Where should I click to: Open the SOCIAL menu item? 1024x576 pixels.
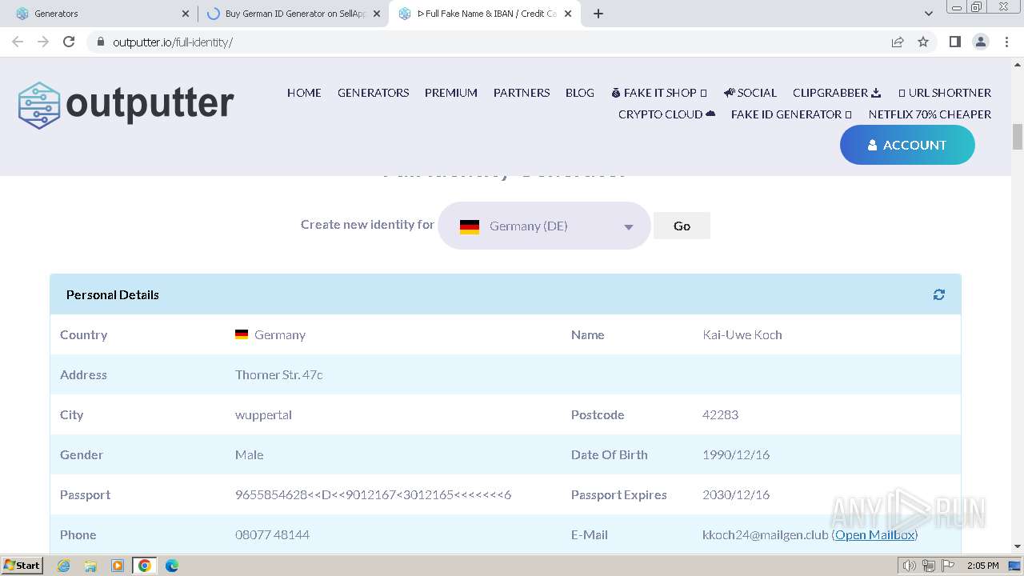750,93
